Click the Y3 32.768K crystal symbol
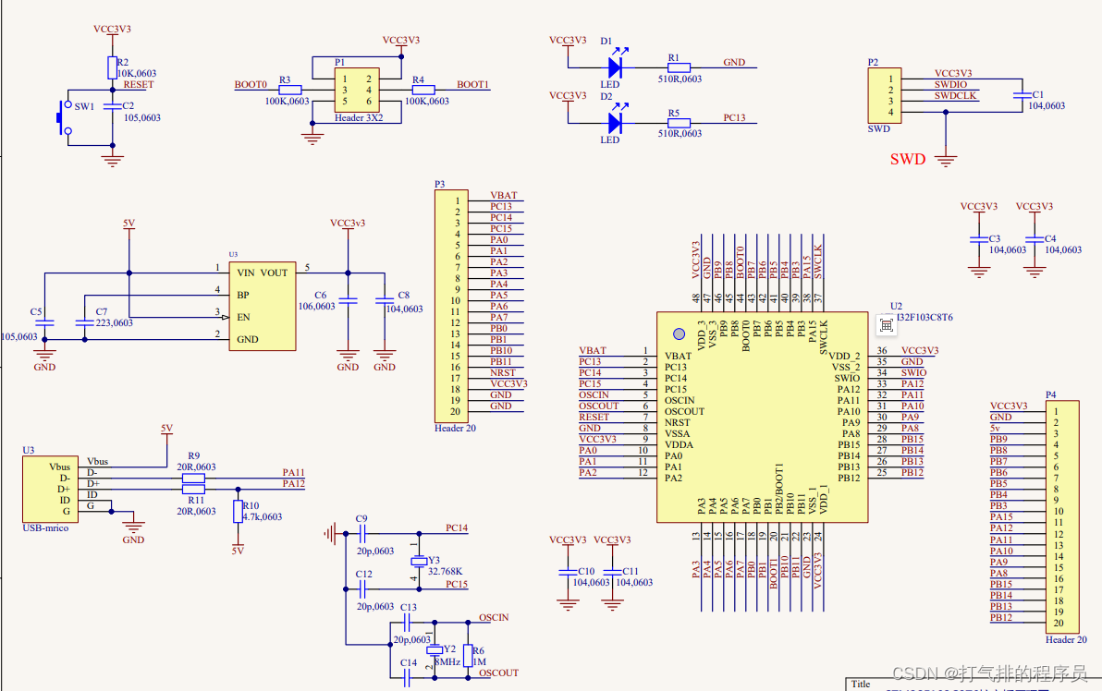The height and width of the screenshot is (691, 1102). [419, 561]
